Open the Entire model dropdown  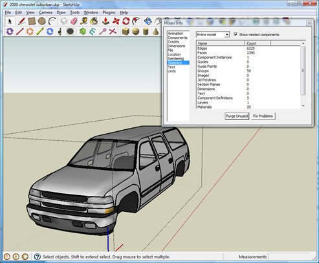point(213,34)
